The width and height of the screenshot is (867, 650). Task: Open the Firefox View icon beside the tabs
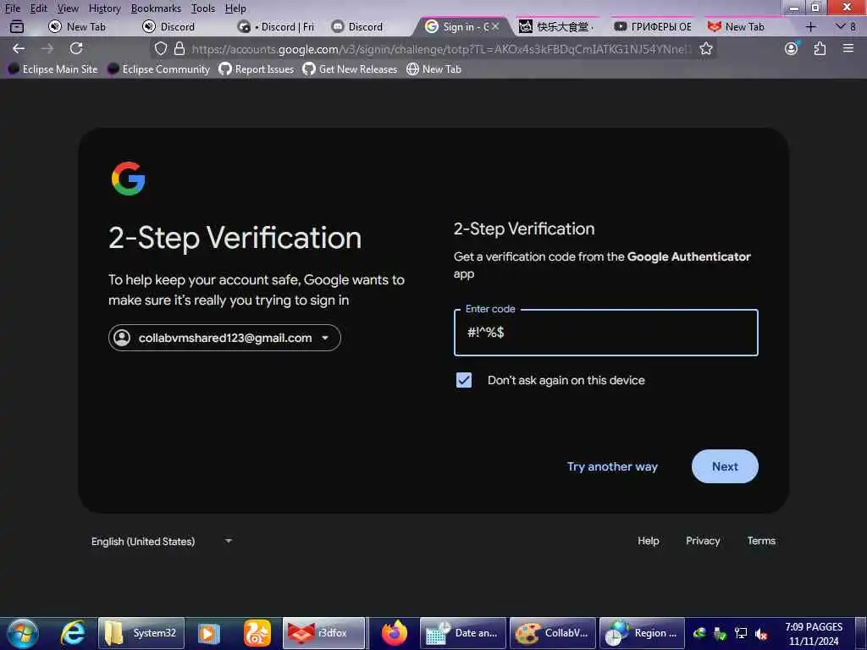[x=17, y=26]
